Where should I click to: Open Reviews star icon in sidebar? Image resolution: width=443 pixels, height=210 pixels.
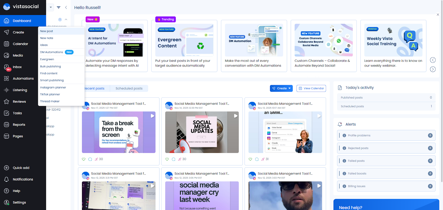click(x=7, y=102)
